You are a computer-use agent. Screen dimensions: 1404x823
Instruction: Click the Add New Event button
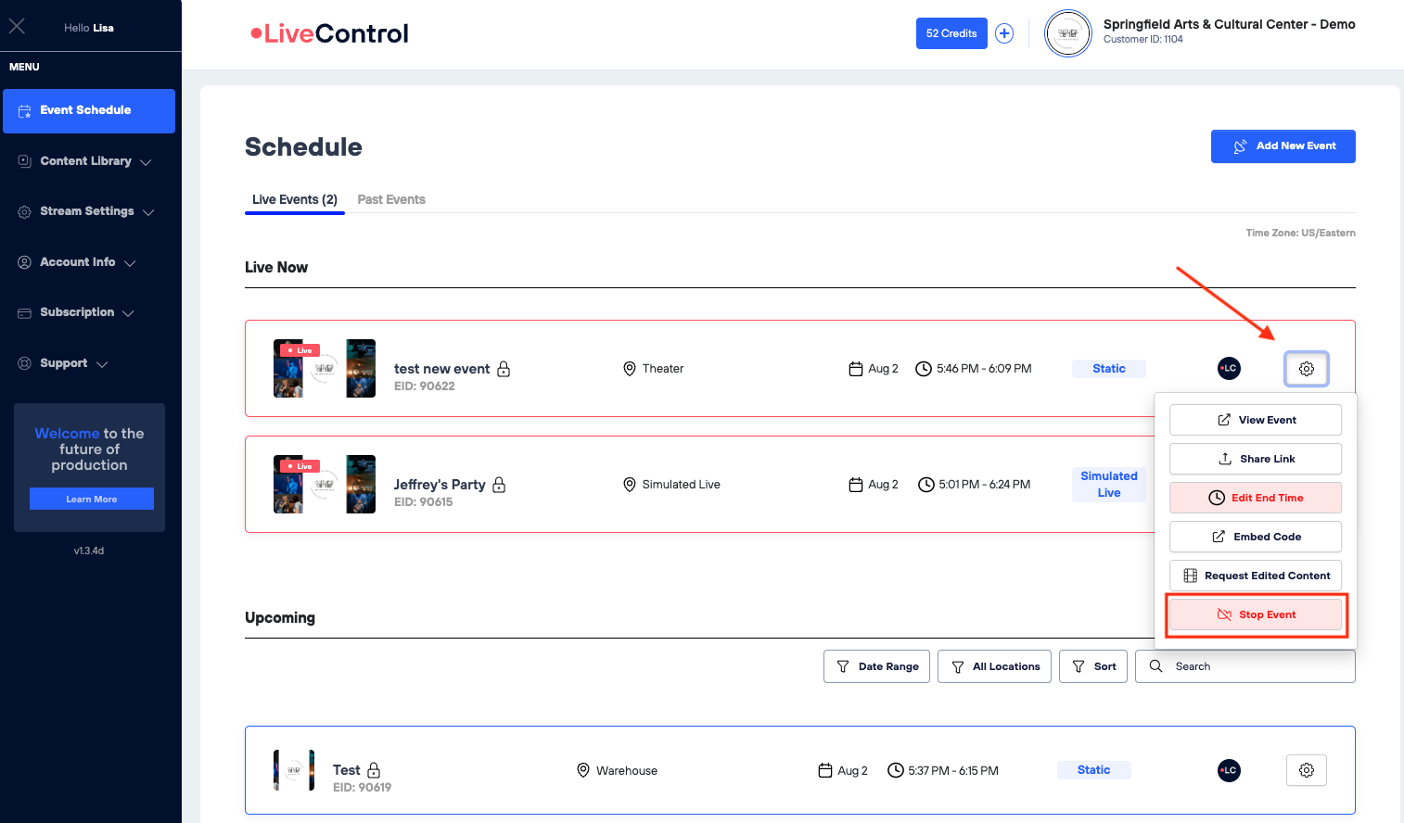click(x=1283, y=146)
